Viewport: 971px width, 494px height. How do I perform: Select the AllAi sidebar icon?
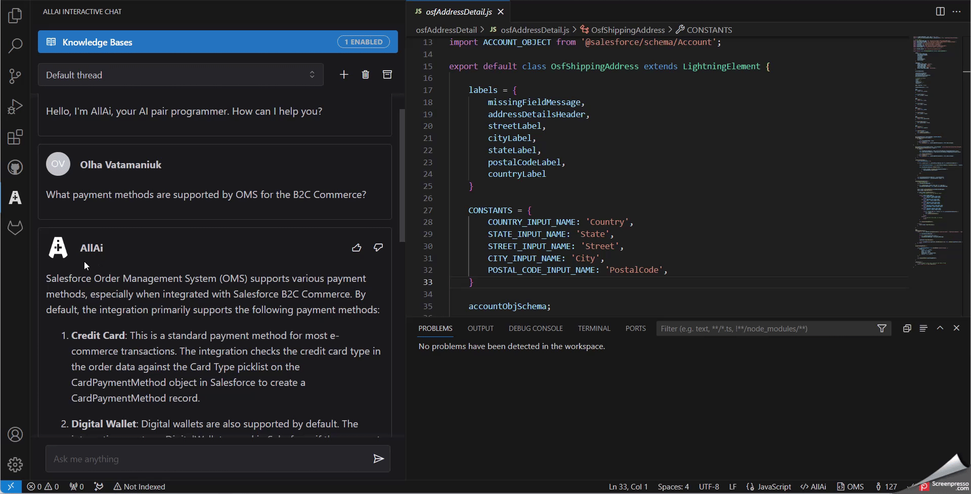click(x=15, y=197)
